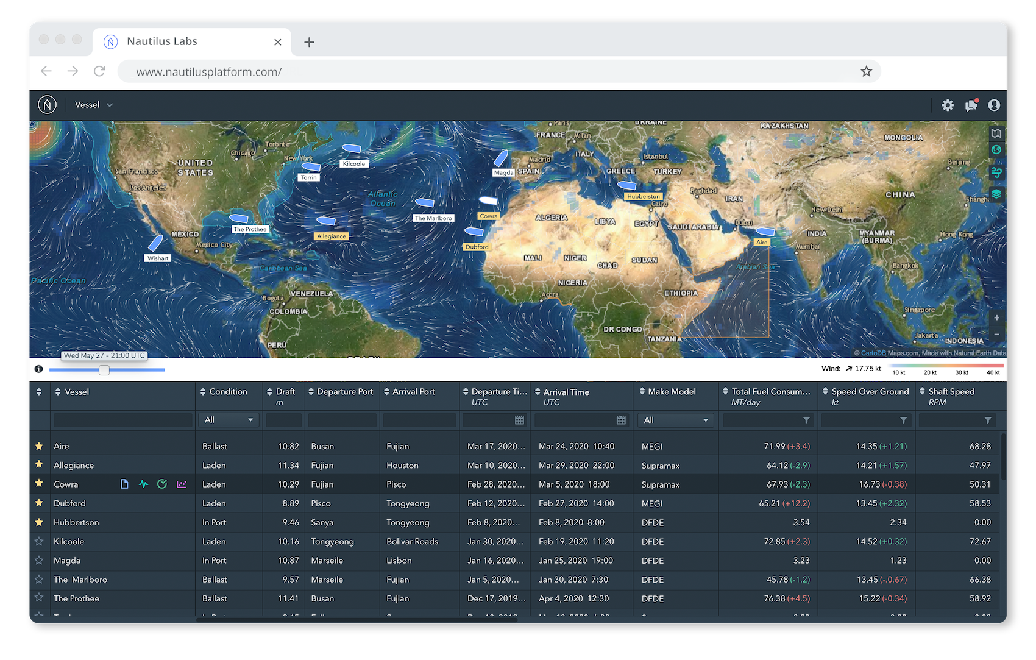Open the Shaft Speed filter funnel
The image size is (1036, 660).
point(988,420)
